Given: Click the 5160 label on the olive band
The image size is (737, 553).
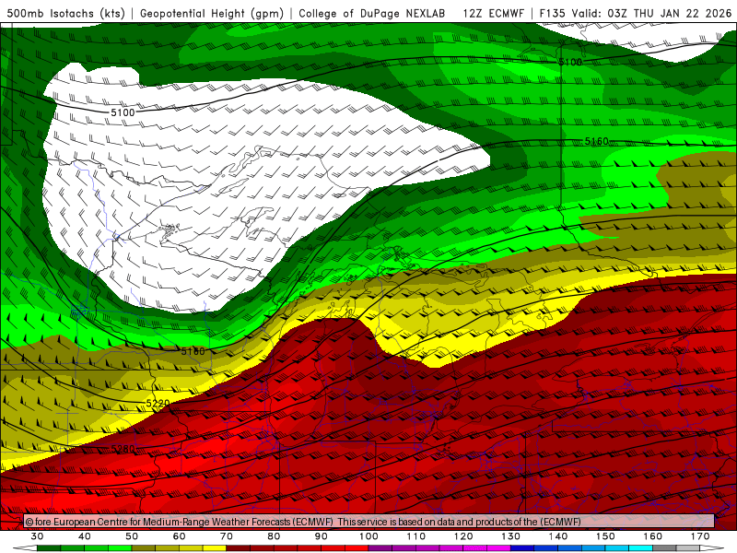Looking at the screenshot, I should [x=193, y=351].
